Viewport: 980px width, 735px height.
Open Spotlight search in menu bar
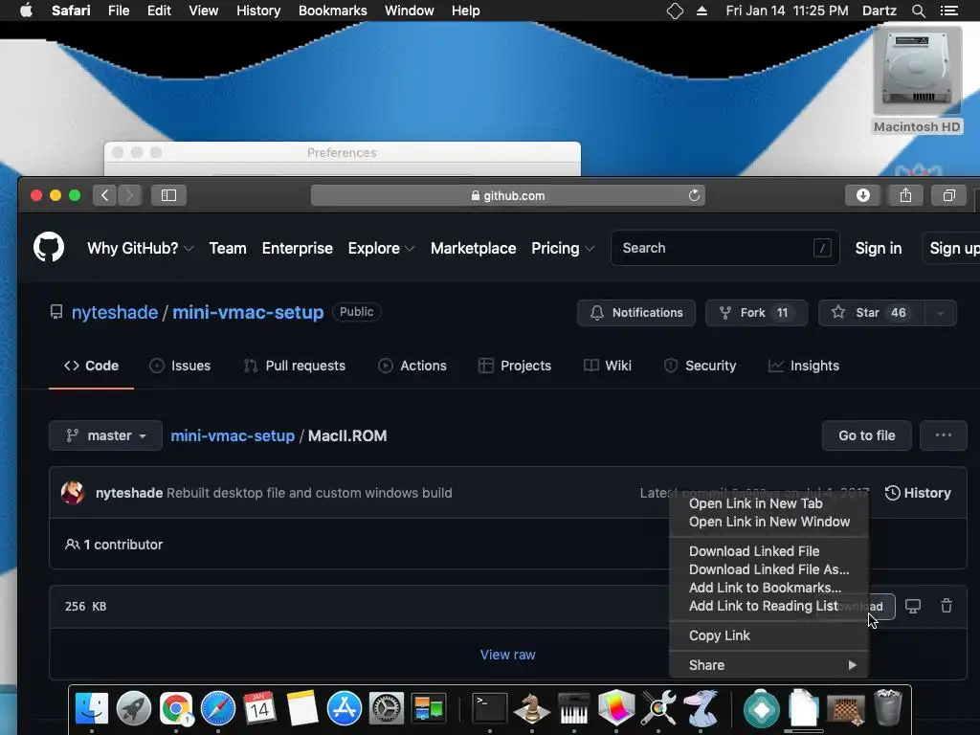pyautogui.click(x=918, y=11)
